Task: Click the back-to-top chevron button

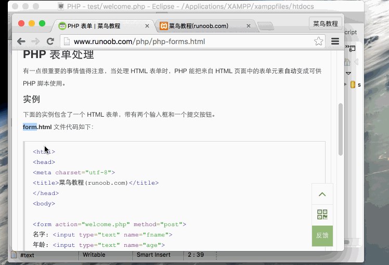Action: coord(322,194)
